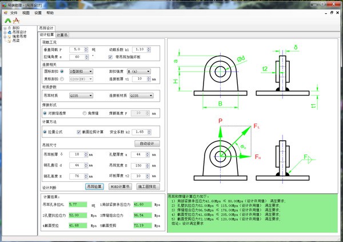This screenshot has height=242, width=343.
Task: Click the 吊耳设计 tree node icon
Action: (x=9, y=32)
